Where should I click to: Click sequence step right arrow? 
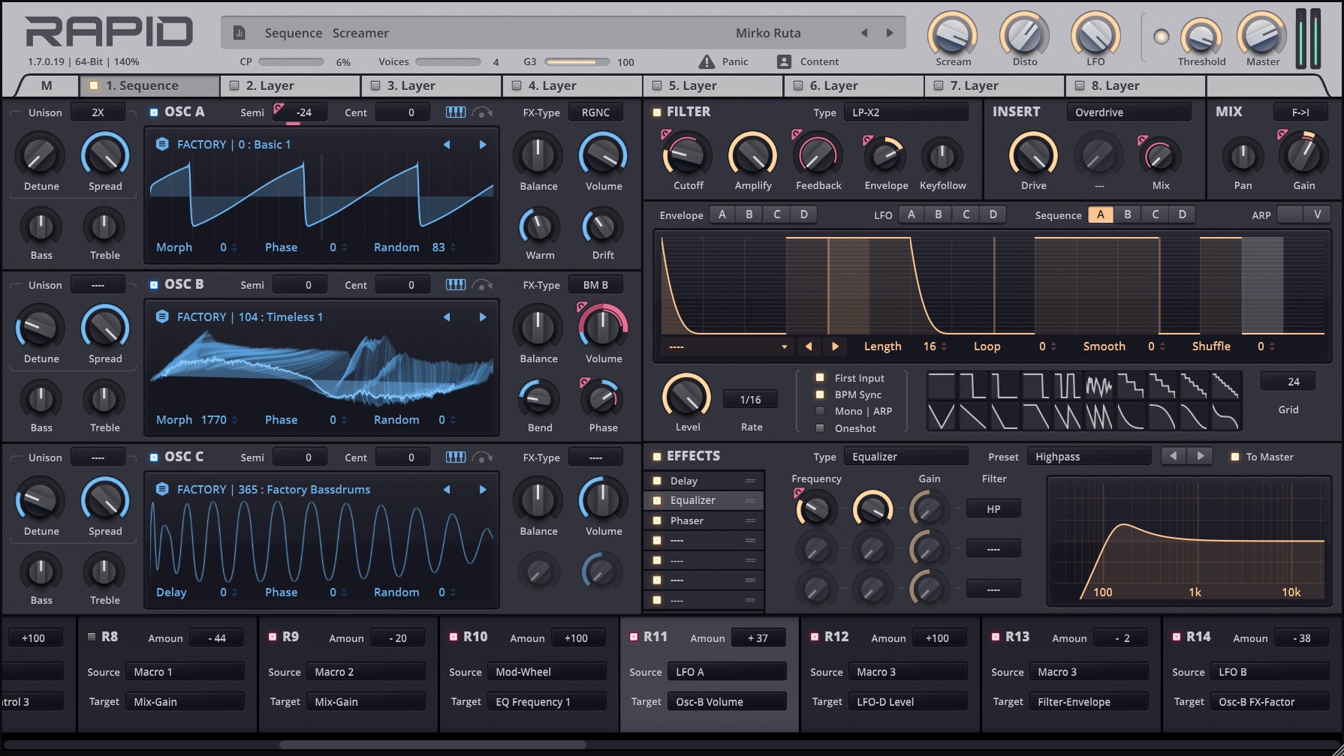point(835,346)
